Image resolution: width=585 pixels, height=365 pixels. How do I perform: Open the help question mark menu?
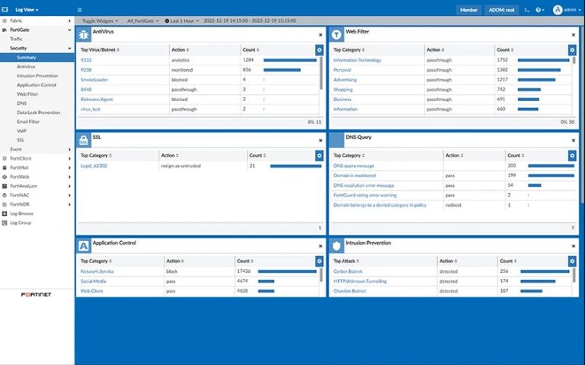point(540,10)
